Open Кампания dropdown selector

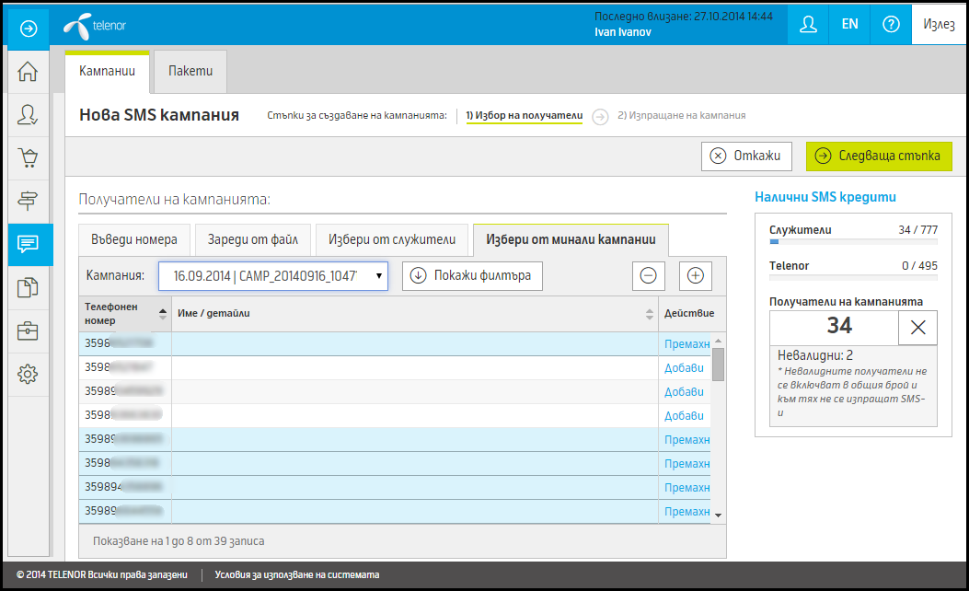pyautogui.click(x=273, y=276)
